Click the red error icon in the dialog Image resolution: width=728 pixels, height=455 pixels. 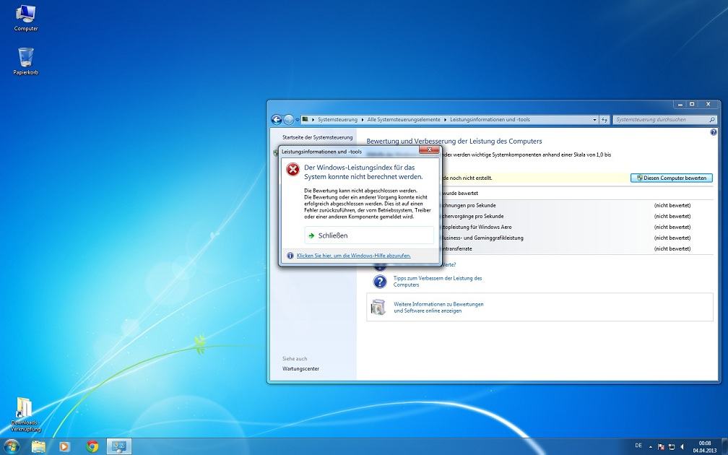[x=293, y=170]
